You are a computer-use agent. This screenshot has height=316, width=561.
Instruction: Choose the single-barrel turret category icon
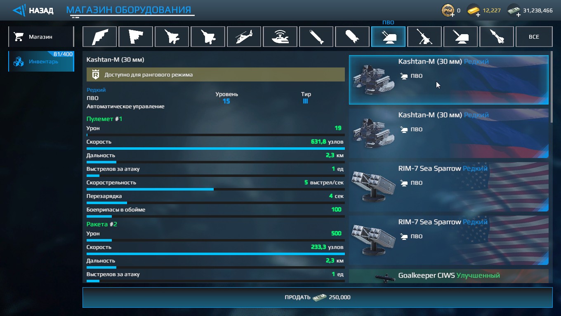[460, 37]
